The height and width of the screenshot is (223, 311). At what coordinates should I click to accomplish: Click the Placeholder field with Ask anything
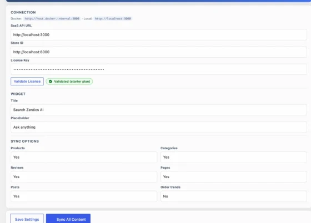(159, 127)
